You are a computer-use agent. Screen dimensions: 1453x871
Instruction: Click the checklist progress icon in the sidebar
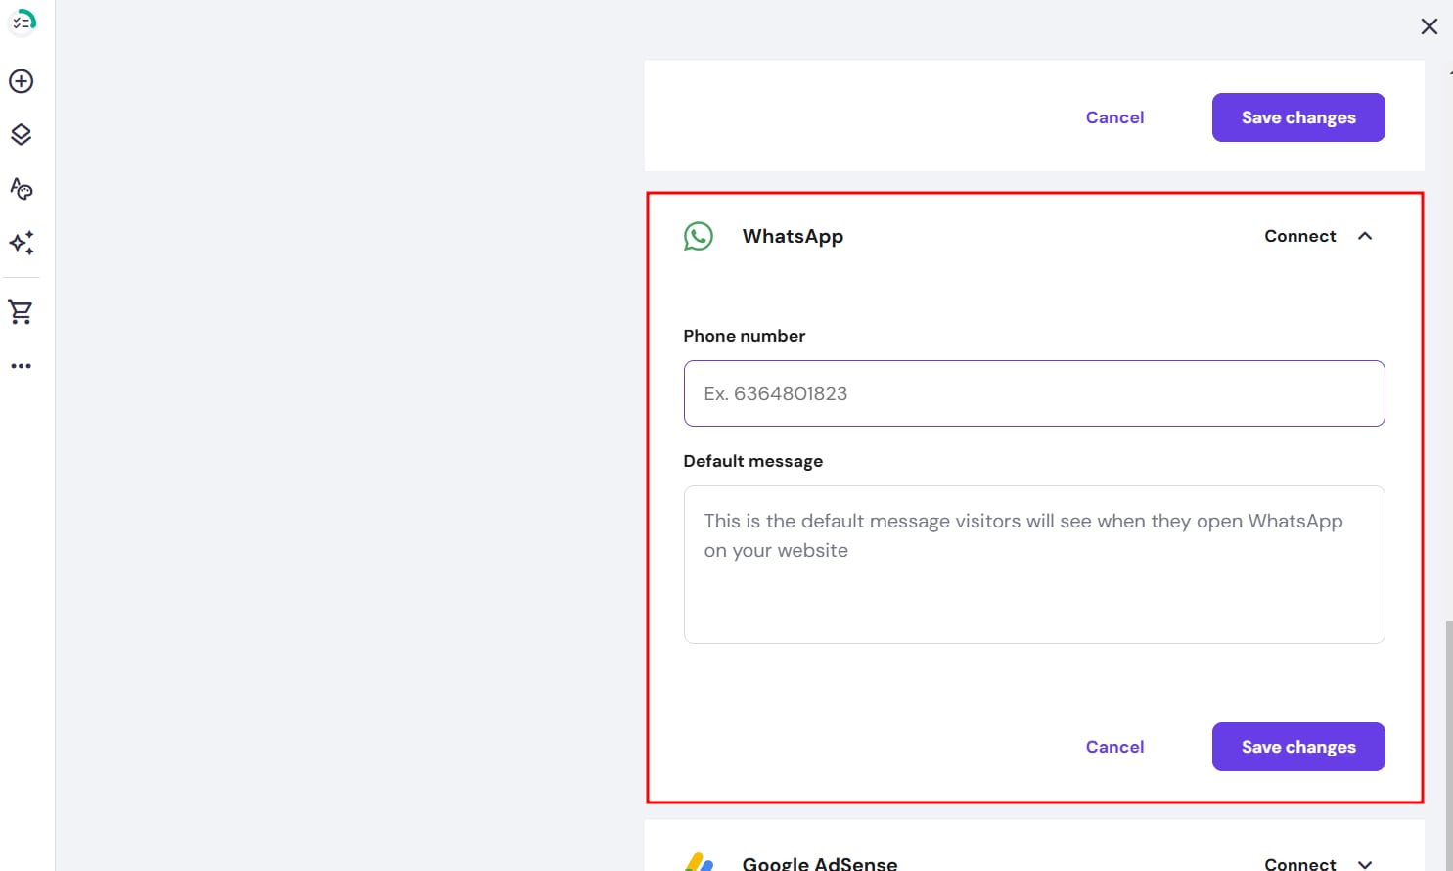click(x=22, y=22)
